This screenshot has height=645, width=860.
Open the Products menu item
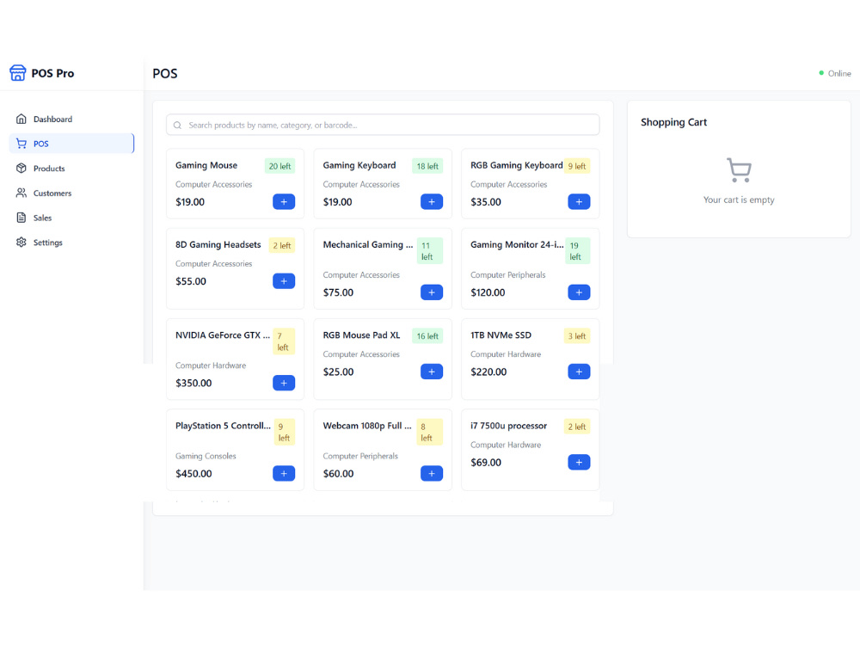72,169
